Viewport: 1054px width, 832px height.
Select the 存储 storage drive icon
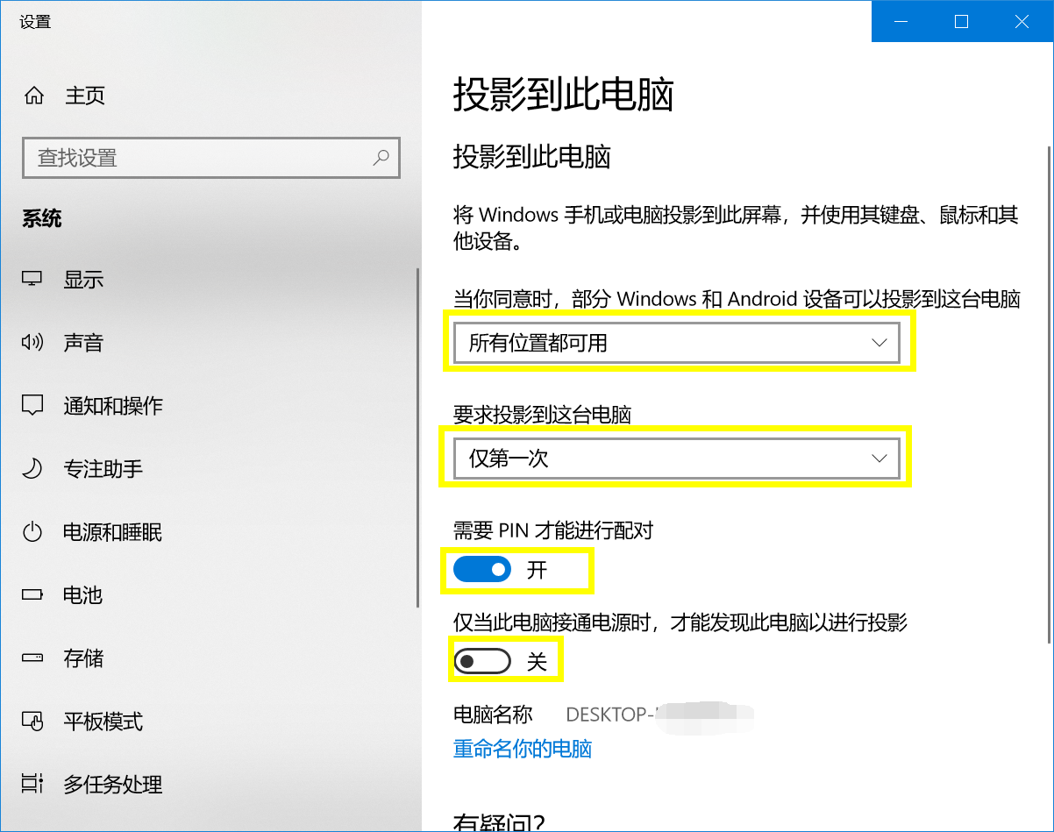[32, 658]
